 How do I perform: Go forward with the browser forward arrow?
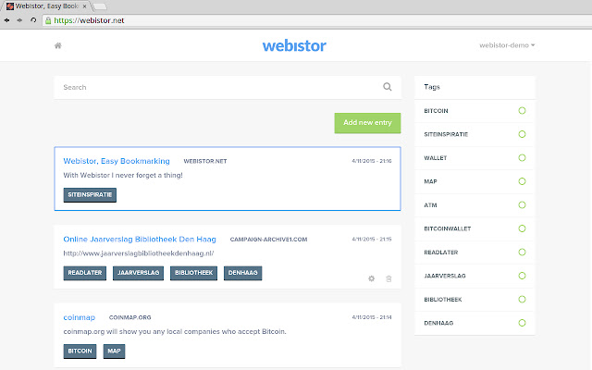point(19,20)
